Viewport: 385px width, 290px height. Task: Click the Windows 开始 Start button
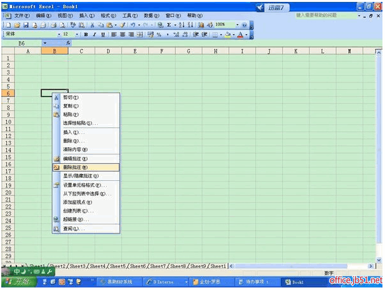click(18, 282)
